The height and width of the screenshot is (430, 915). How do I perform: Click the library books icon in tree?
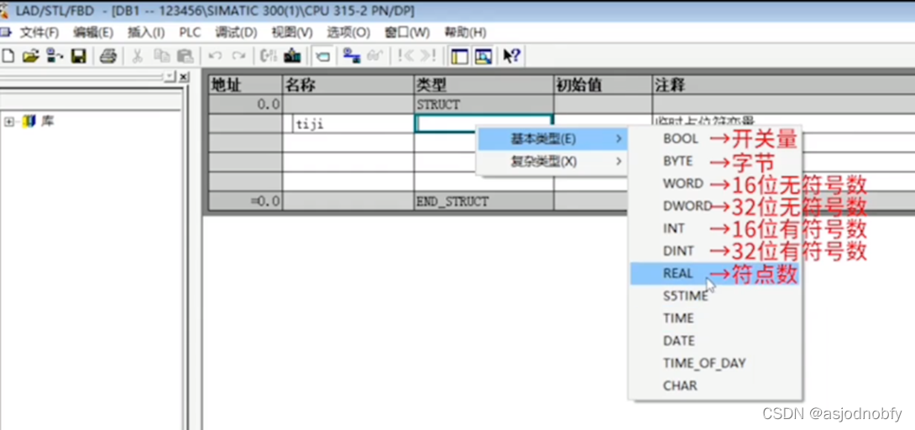coord(29,122)
